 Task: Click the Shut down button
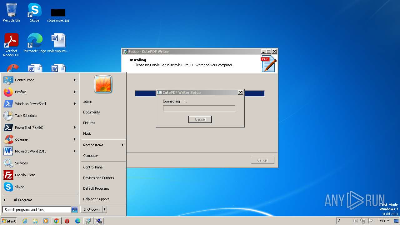pyautogui.click(x=92, y=209)
